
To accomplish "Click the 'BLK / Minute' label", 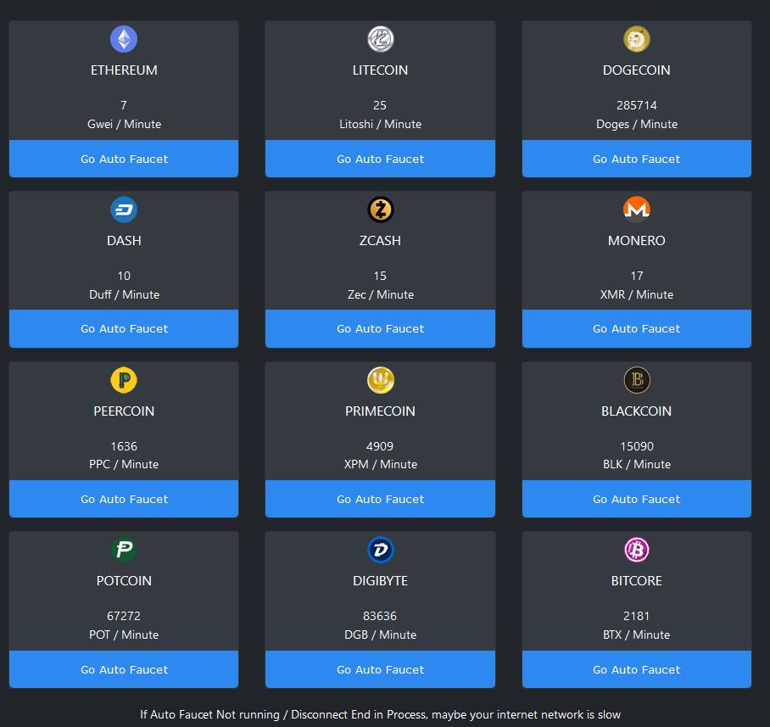I will pos(636,464).
